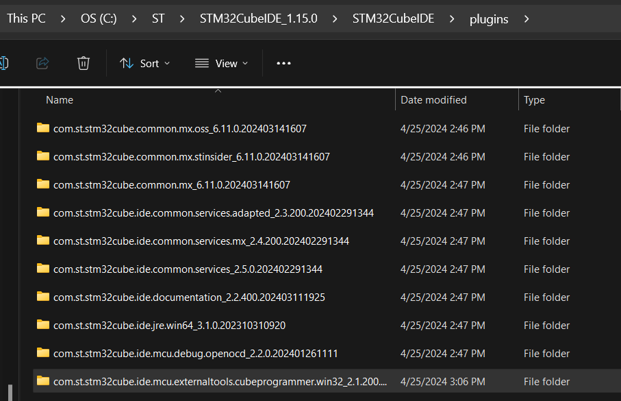Click the Share icon in the toolbar
This screenshot has width=621, height=401.
(x=42, y=63)
